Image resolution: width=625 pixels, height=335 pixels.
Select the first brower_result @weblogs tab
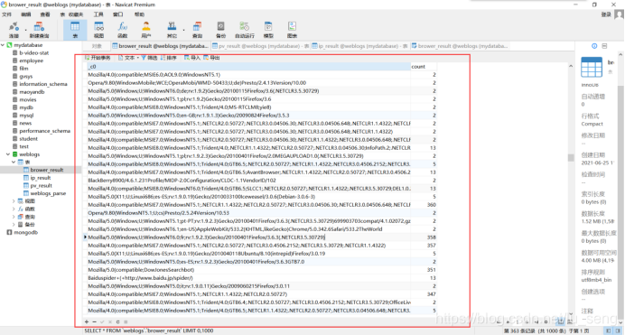(160, 46)
